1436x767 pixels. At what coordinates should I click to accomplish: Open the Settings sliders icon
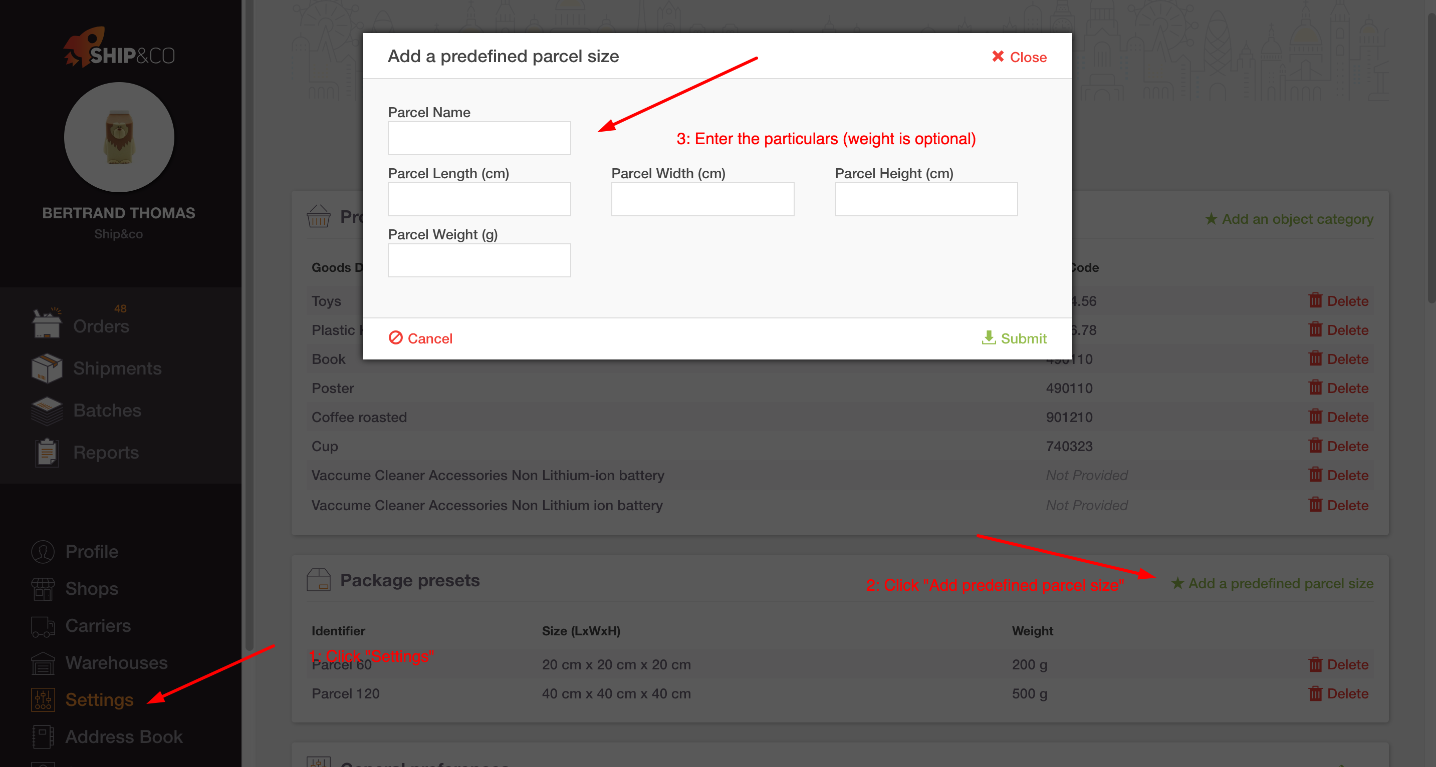pyautogui.click(x=43, y=699)
